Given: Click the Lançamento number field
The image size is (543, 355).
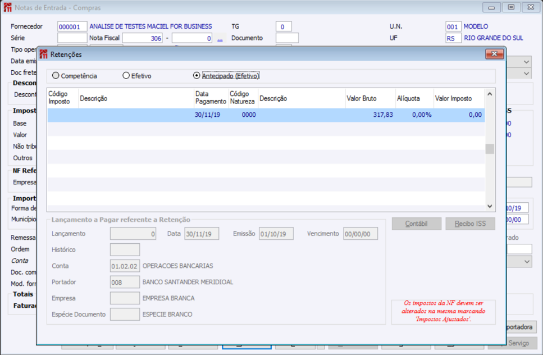Looking at the screenshot, I should [x=133, y=234].
